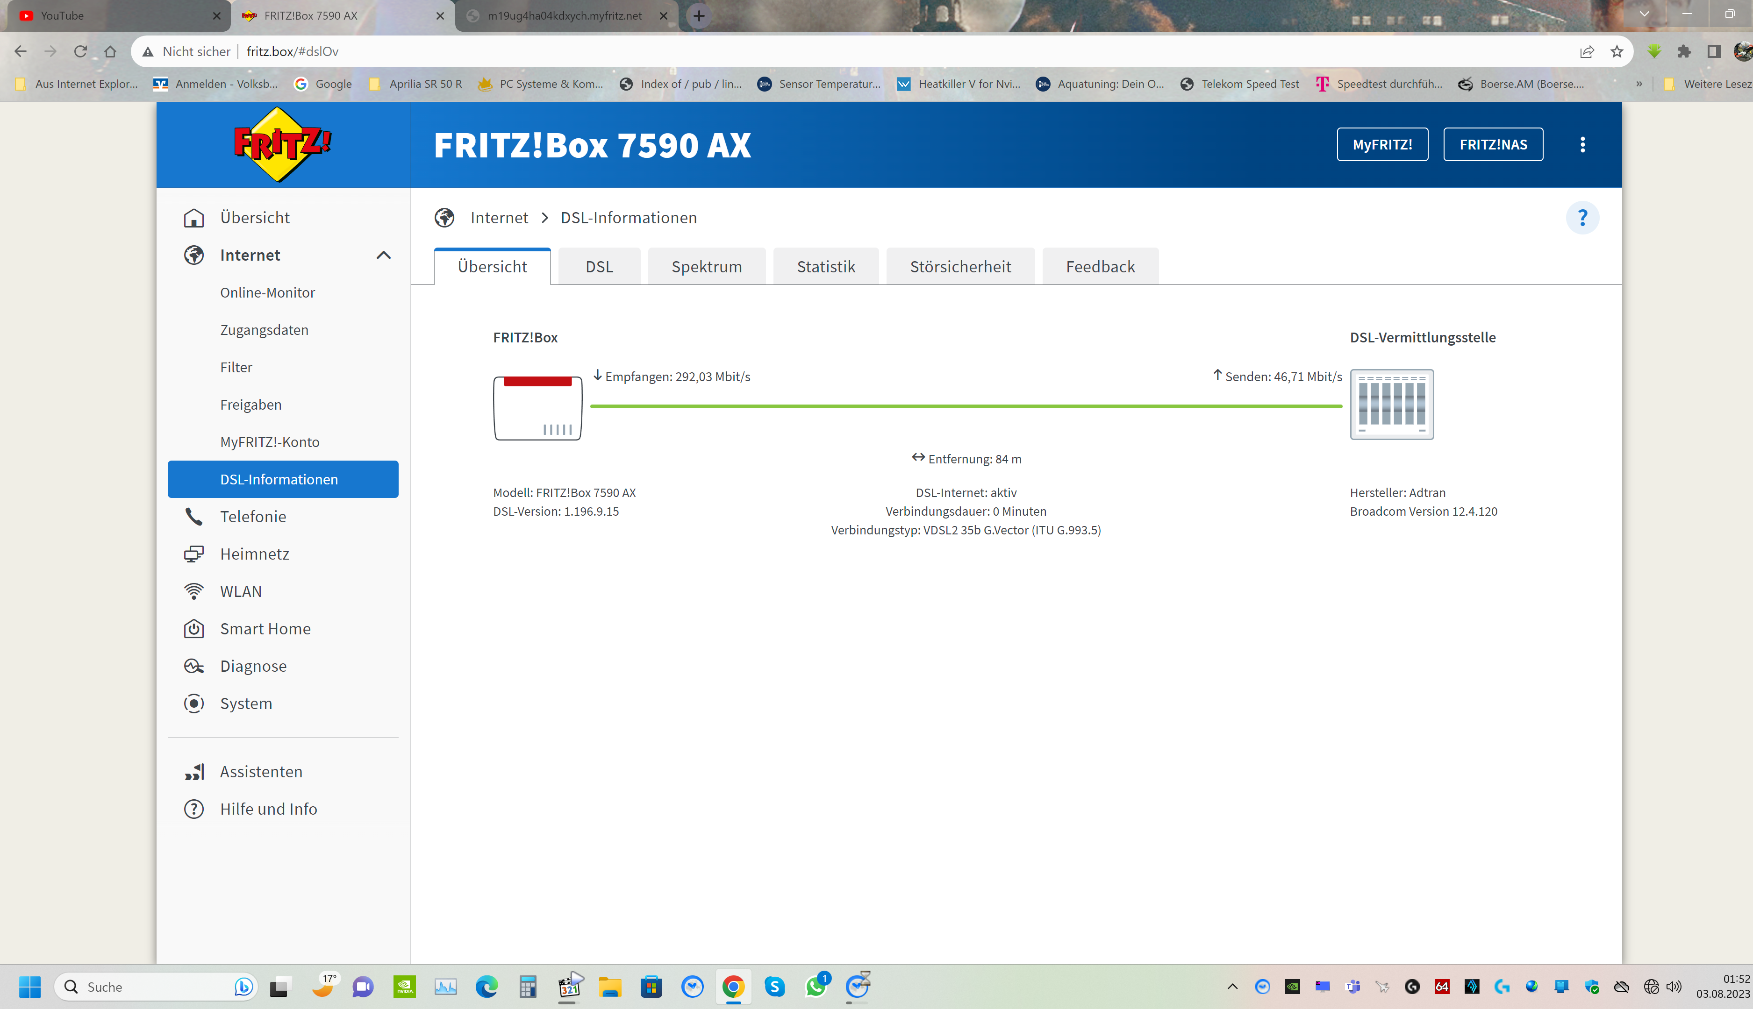
Task: Collapse the Internet menu section
Action: [x=383, y=255]
